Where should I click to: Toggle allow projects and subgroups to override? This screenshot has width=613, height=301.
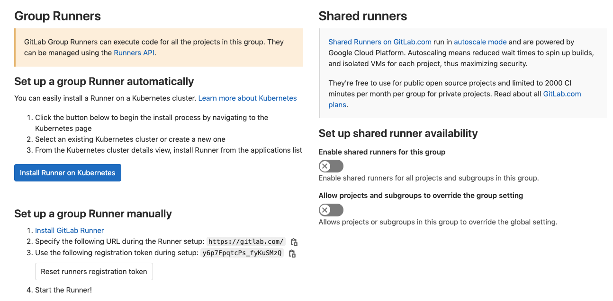[x=331, y=210]
